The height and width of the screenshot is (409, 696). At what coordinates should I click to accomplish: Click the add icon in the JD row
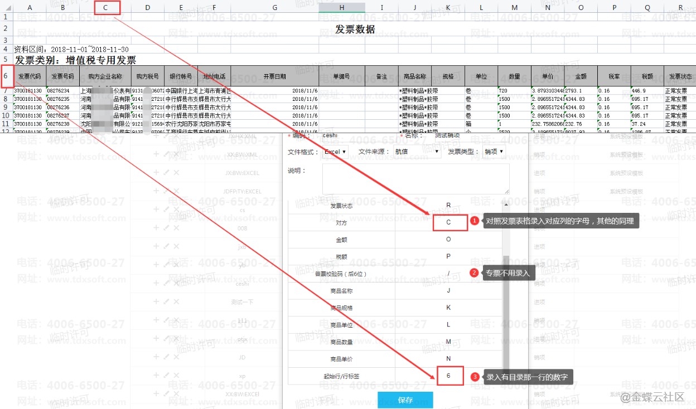156,357
